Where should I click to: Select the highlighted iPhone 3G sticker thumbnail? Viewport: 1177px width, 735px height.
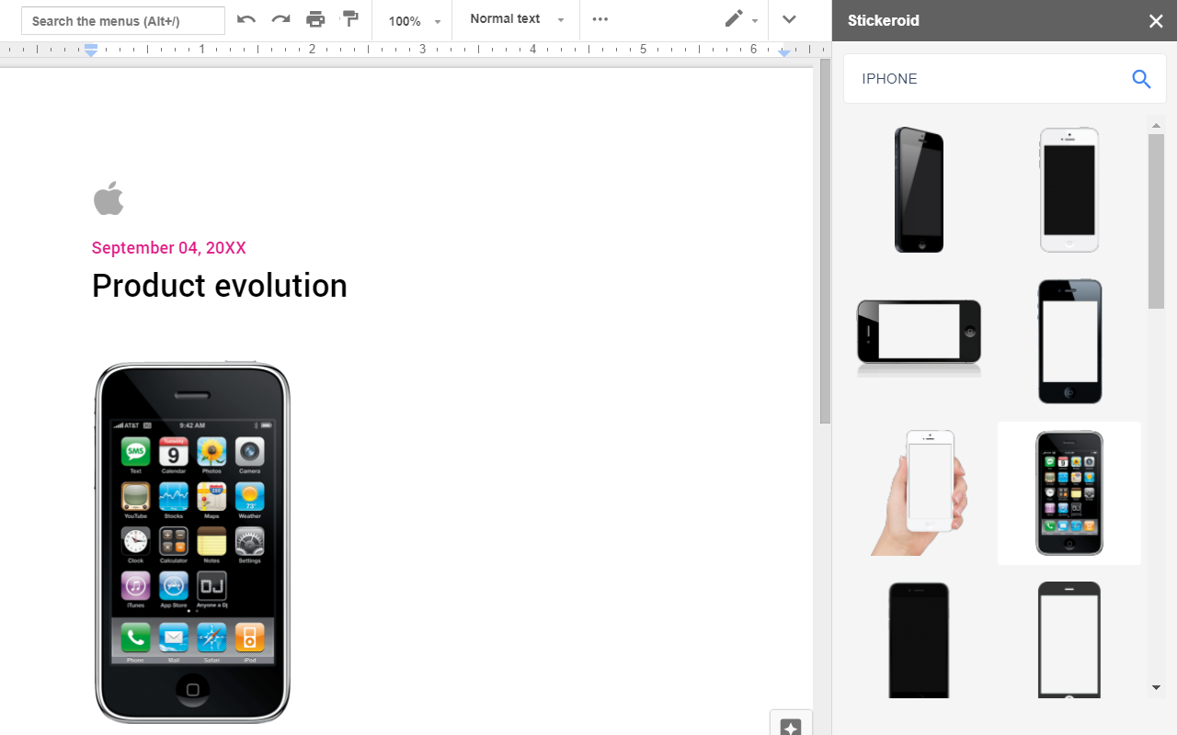[x=1068, y=493]
